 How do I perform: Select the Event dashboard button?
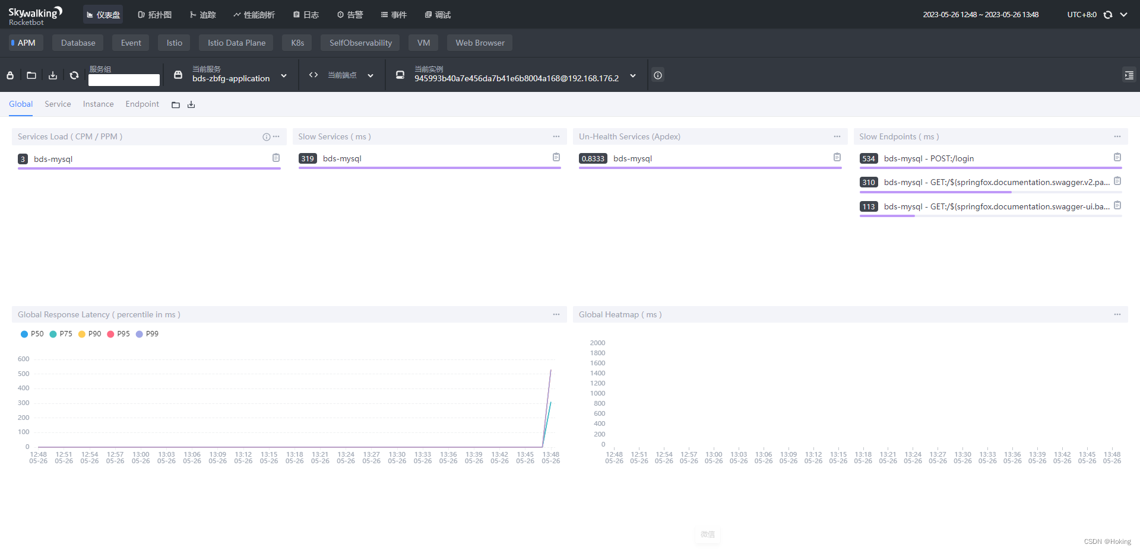131,43
